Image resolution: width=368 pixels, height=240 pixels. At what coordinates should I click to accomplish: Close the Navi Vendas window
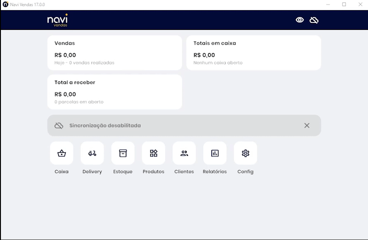pos(360,5)
